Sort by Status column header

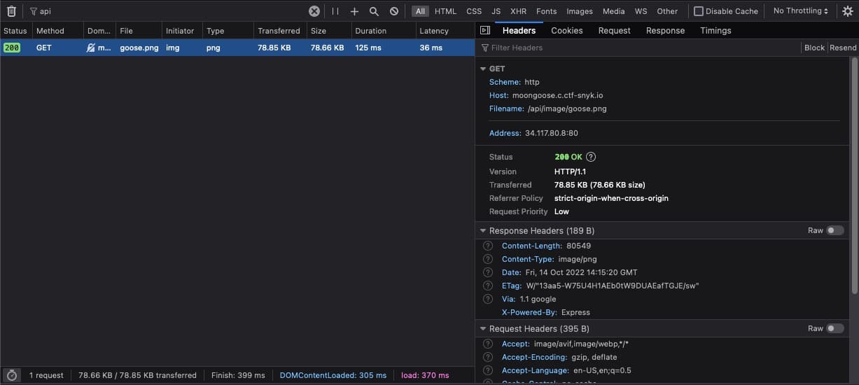coord(15,31)
